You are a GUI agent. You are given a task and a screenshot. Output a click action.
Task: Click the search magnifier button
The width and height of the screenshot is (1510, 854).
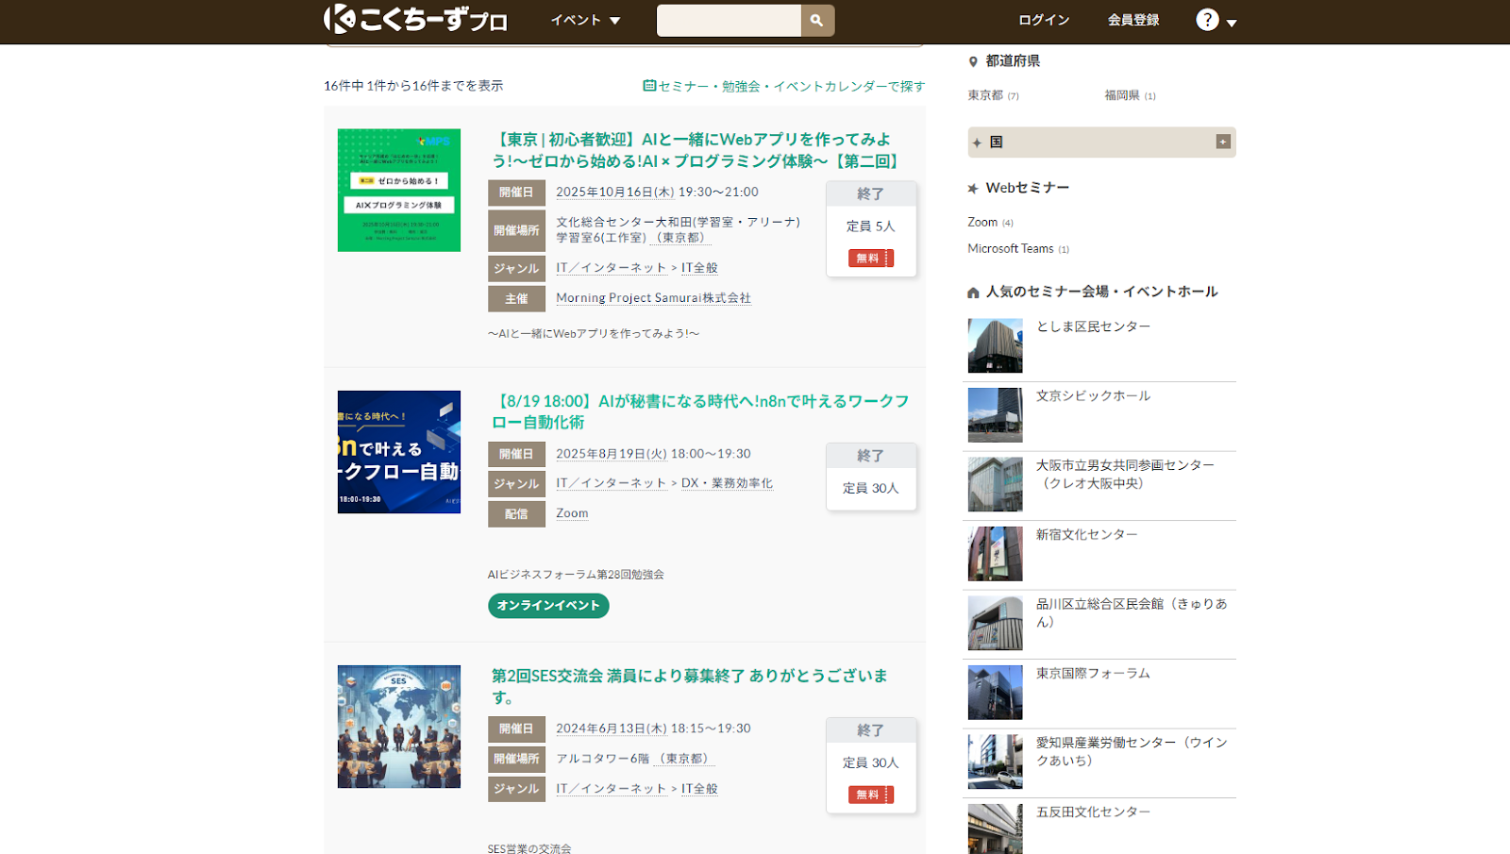pos(817,20)
